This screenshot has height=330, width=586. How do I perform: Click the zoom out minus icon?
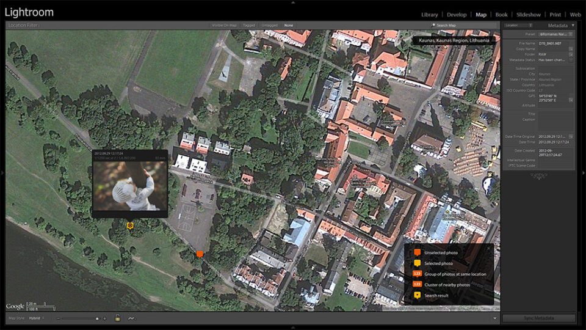58,318
